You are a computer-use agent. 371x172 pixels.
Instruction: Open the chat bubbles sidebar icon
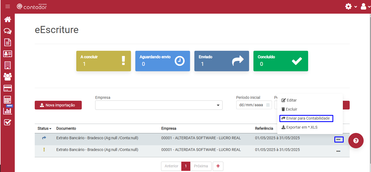pos(8,31)
